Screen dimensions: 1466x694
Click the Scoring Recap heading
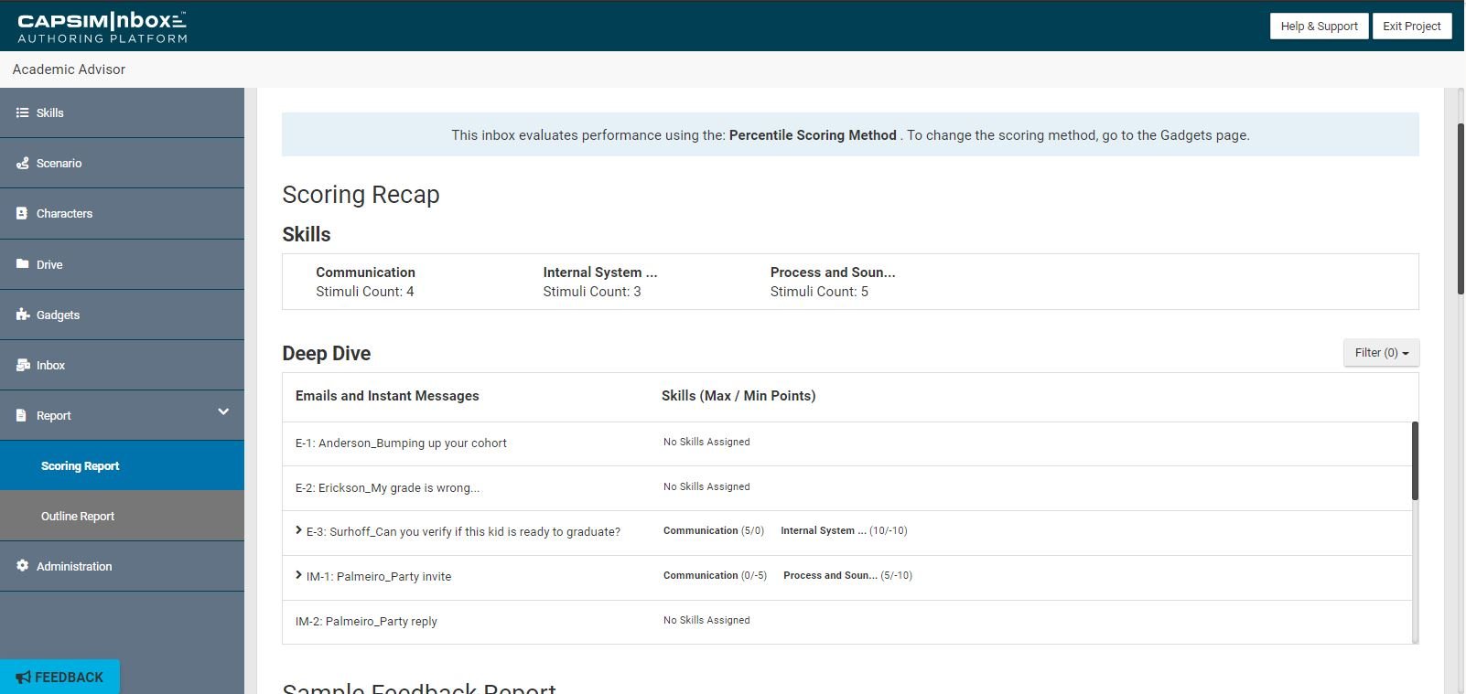click(361, 195)
